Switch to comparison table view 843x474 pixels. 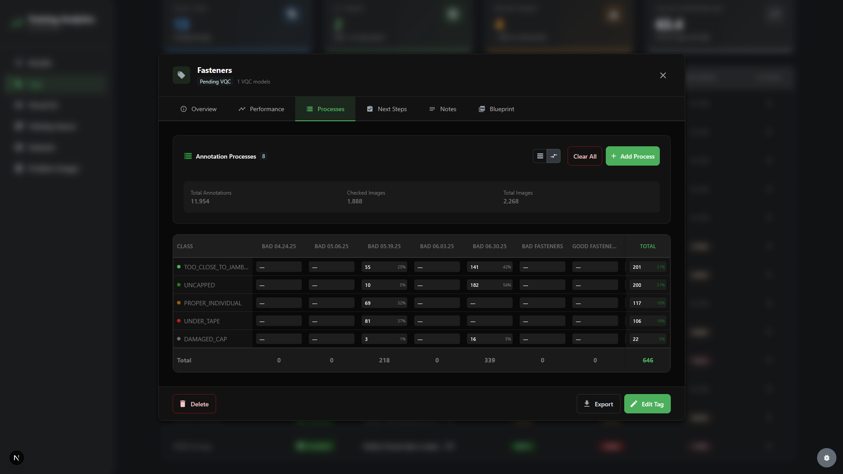[x=554, y=156]
